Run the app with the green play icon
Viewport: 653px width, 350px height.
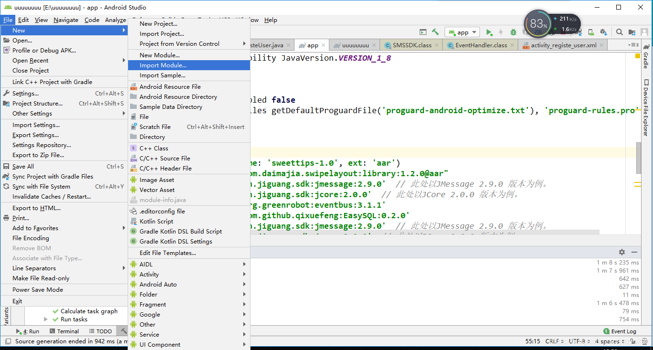(x=489, y=32)
